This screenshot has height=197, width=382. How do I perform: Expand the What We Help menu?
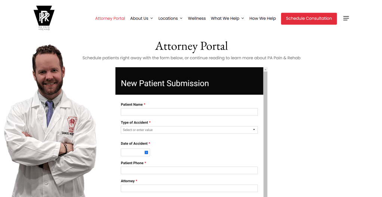227,18
